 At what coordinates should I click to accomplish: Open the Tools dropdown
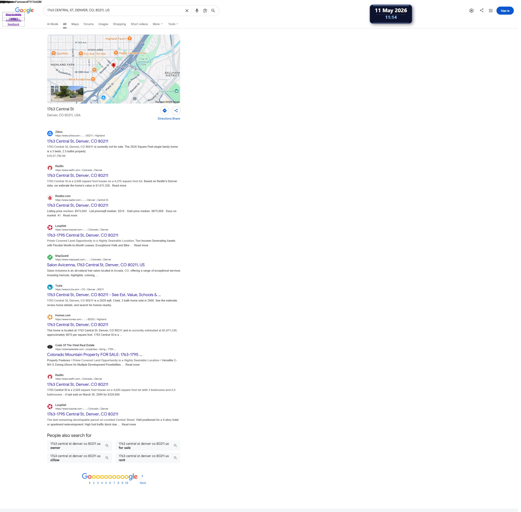coord(173,24)
